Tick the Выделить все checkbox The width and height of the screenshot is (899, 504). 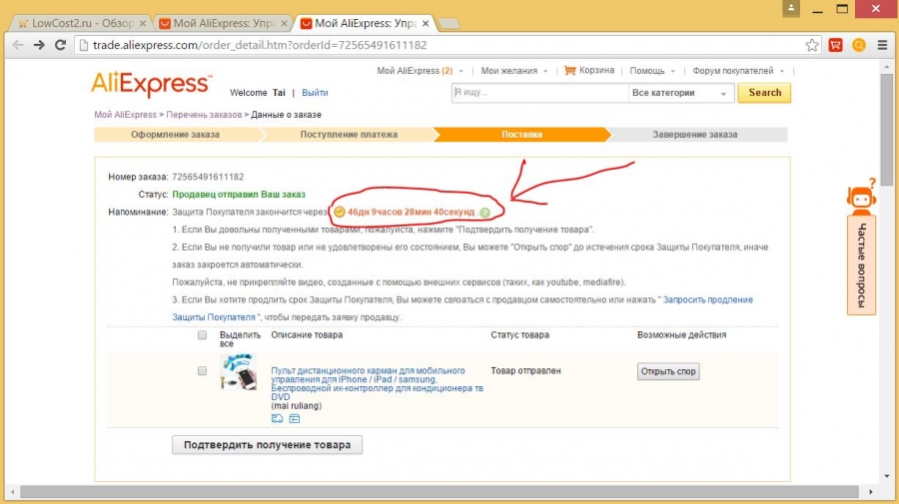point(203,335)
